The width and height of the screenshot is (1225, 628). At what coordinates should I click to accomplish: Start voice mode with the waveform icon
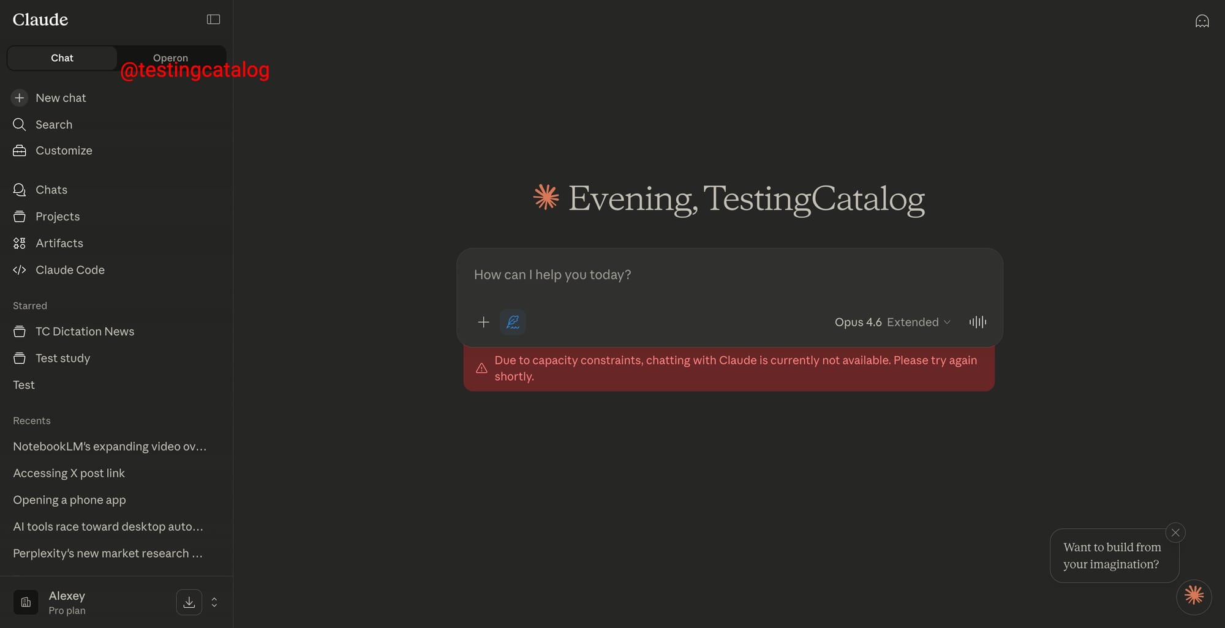pyautogui.click(x=978, y=322)
